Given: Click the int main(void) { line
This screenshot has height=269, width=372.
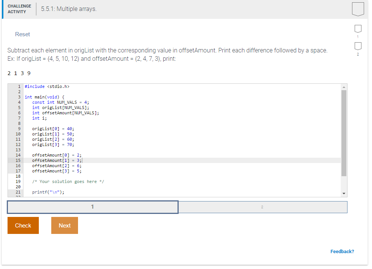Looking at the screenshot, I should 44,97.
